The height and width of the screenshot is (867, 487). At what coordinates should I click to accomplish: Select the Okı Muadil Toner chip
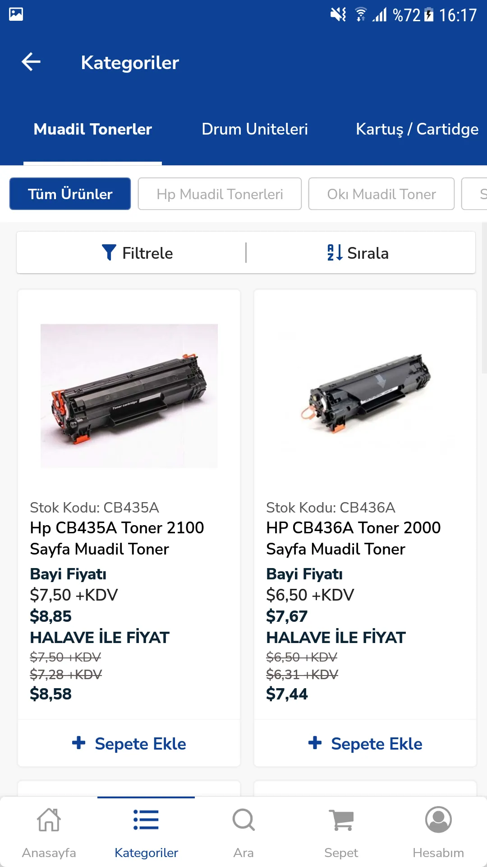[381, 194]
